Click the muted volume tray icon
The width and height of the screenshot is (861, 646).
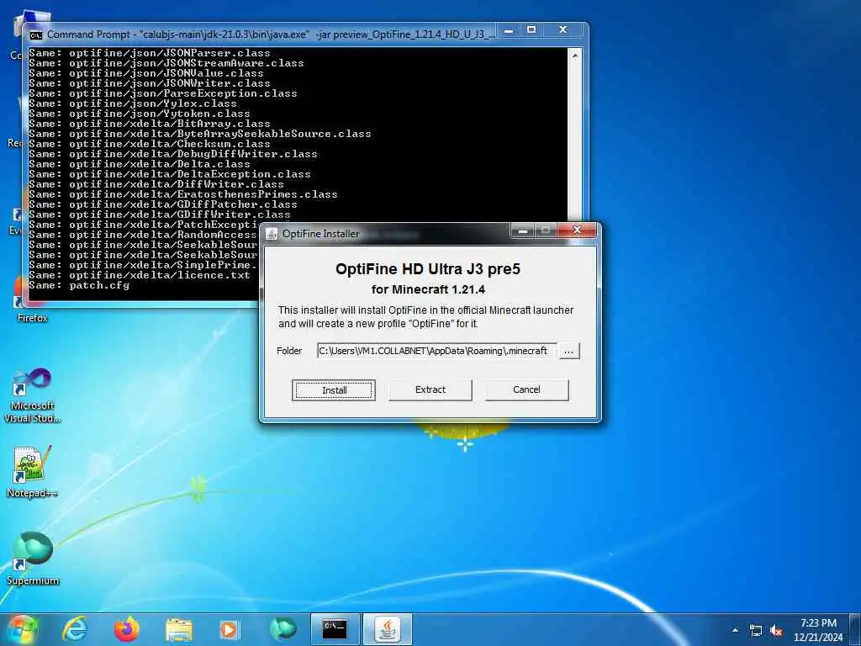tap(776, 631)
